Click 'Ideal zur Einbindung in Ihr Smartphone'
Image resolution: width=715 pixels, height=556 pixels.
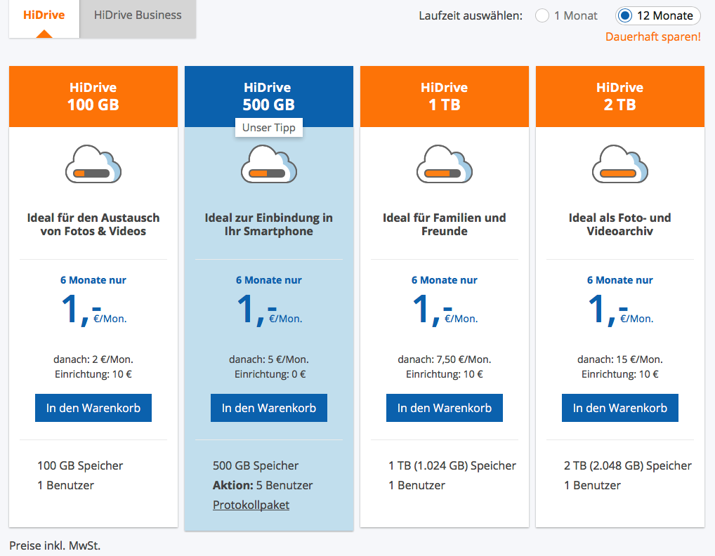(269, 224)
